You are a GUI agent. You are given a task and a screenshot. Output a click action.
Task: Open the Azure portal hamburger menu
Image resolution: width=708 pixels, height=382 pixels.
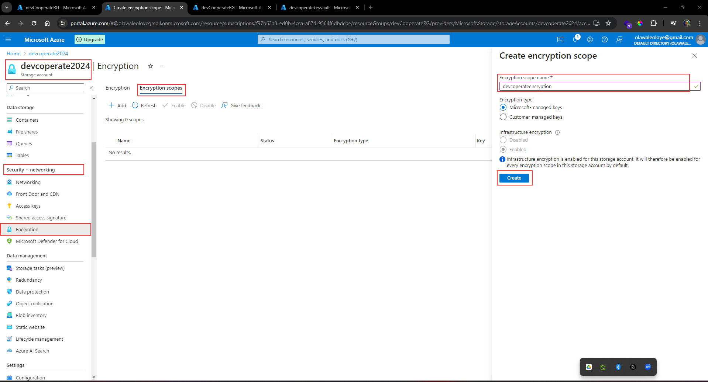[x=8, y=39]
